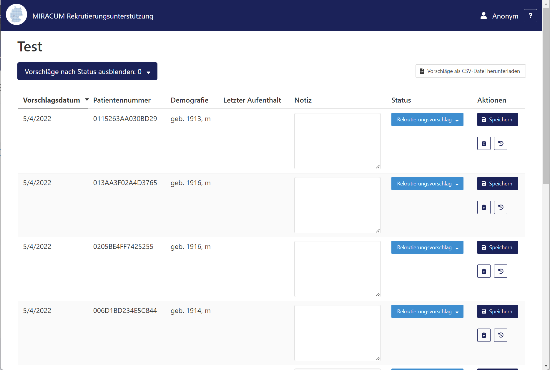Click the Patientennummer column header
The image size is (550, 370).
(x=122, y=100)
